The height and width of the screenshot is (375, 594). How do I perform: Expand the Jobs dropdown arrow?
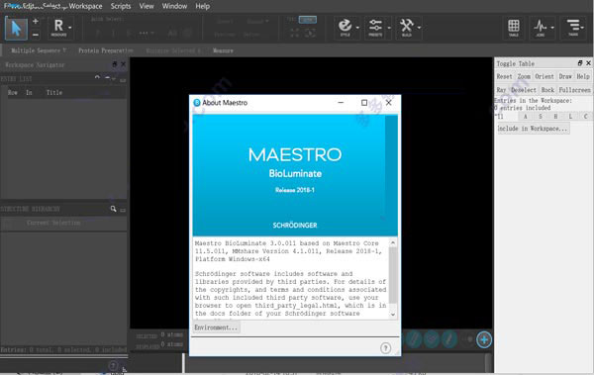pos(552,28)
